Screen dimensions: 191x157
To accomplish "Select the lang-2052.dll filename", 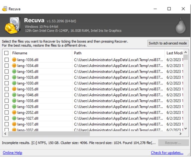I will click(28, 113).
